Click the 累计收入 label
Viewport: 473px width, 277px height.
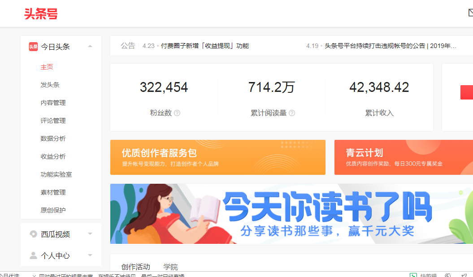point(379,113)
